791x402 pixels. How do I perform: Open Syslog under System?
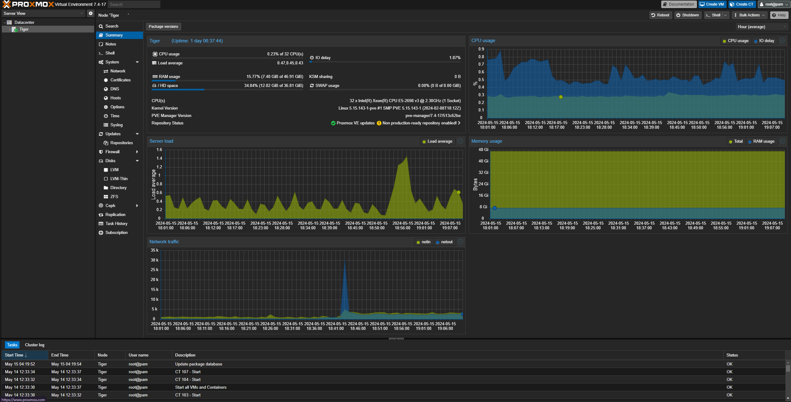(116, 125)
